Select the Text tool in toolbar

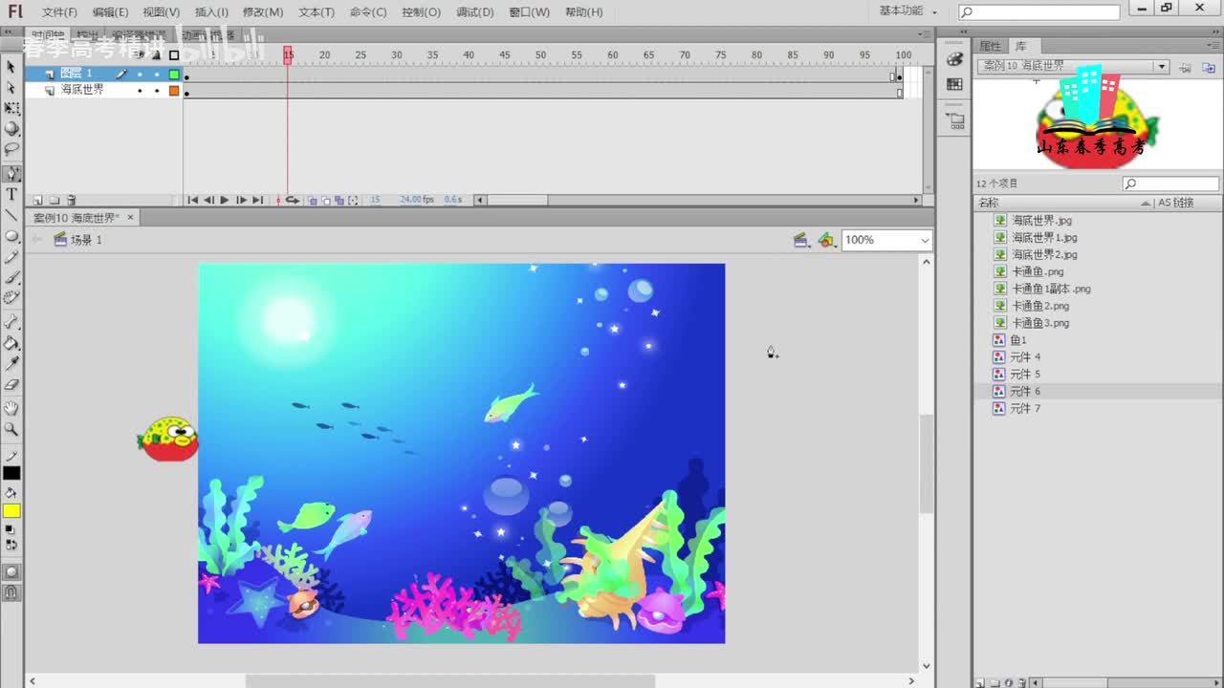(x=11, y=194)
